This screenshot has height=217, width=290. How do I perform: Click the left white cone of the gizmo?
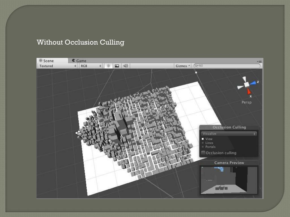click(x=240, y=87)
